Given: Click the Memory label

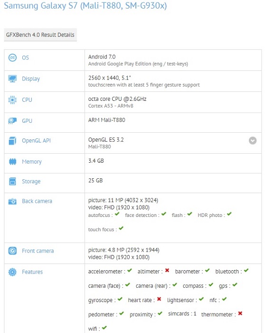Looking at the screenshot, I should pos(32,162).
